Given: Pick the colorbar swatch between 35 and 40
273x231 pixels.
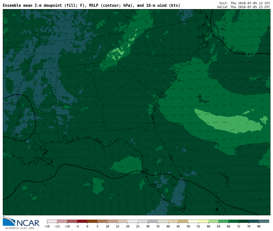Looking at the screenshot, I should 163,221.
